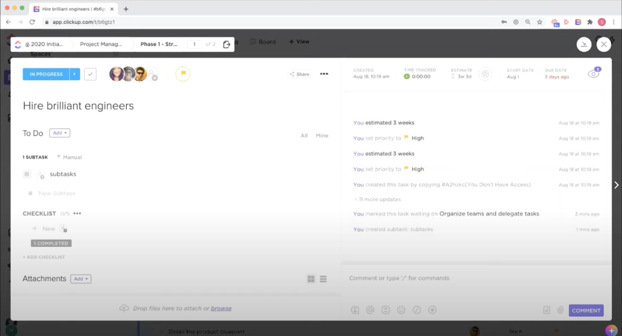This screenshot has width=622, height=336.
Task: Click the watchers eye icon
Action: pyautogui.click(x=593, y=74)
